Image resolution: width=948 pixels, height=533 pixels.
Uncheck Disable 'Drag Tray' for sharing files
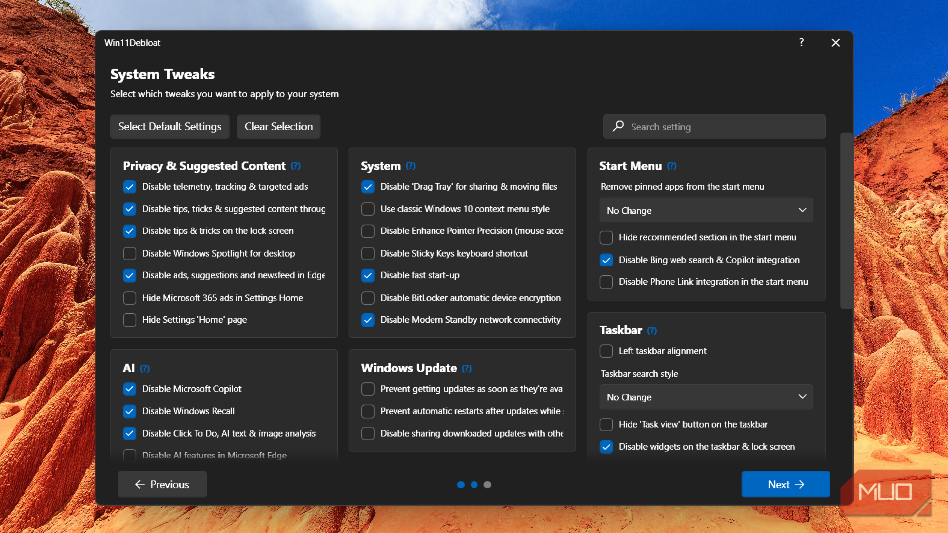[x=368, y=187]
